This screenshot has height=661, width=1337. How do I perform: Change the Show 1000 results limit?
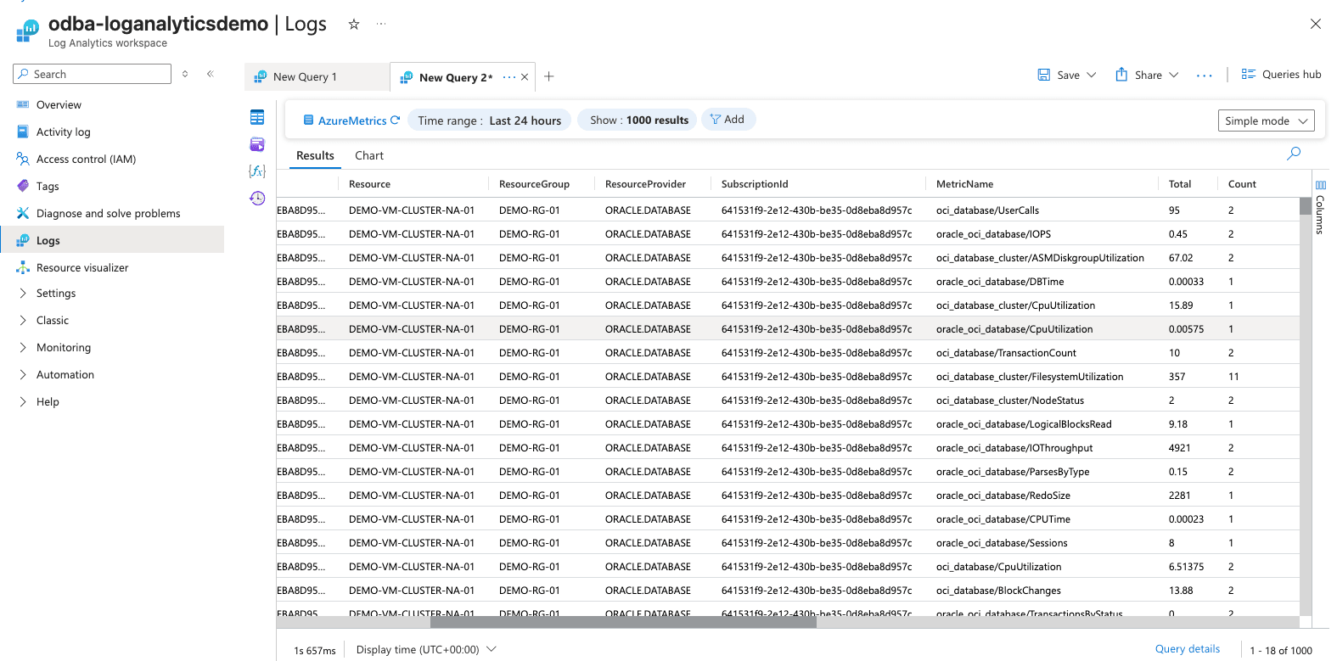pos(638,120)
